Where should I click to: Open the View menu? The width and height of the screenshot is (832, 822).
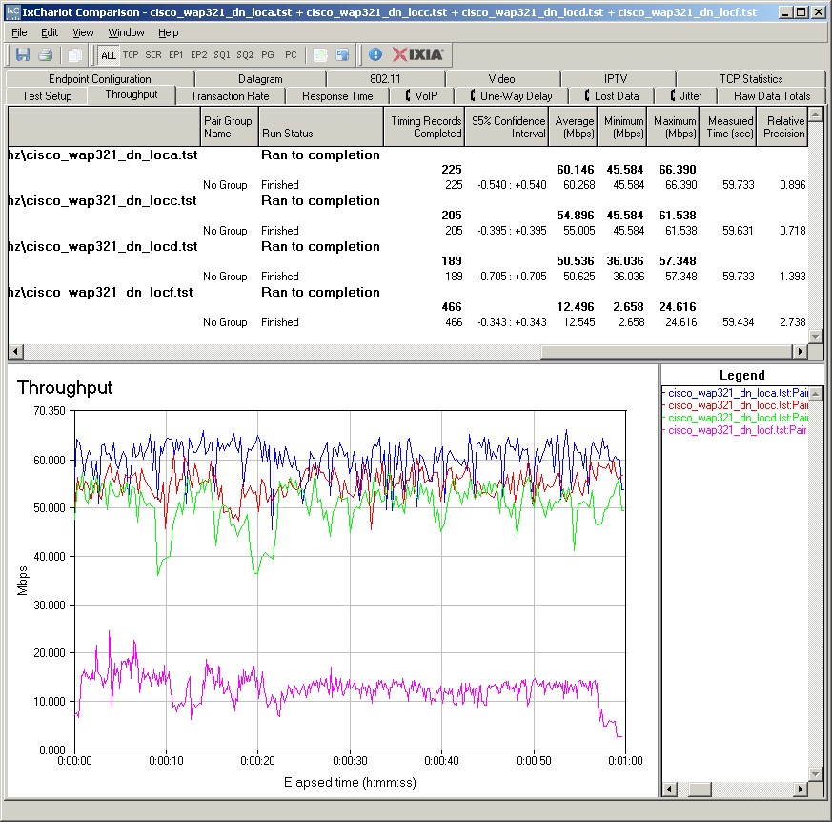pos(83,32)
